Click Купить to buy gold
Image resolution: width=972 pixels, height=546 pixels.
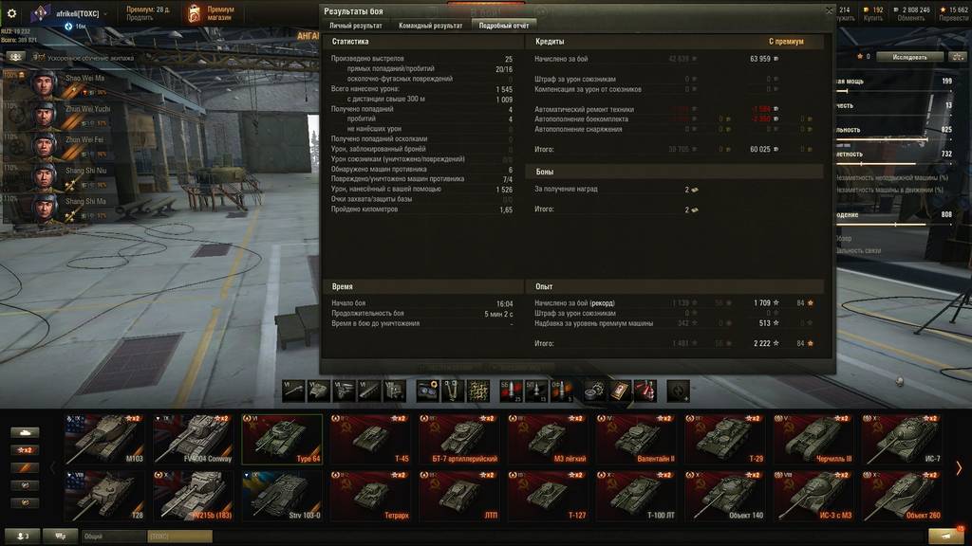click(x=873, y=18)
